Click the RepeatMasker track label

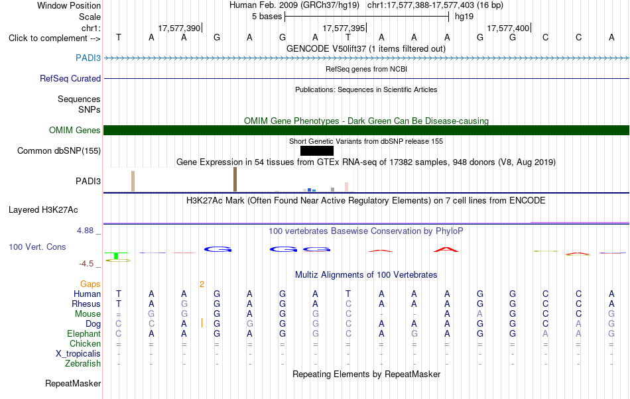point(73,383)
